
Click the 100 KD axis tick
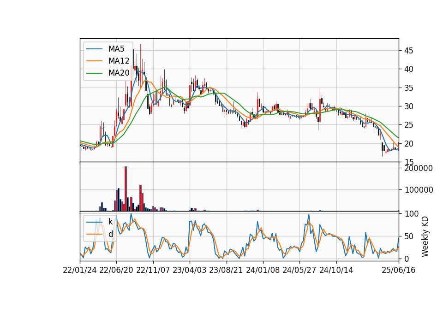(x=412, y=214)
